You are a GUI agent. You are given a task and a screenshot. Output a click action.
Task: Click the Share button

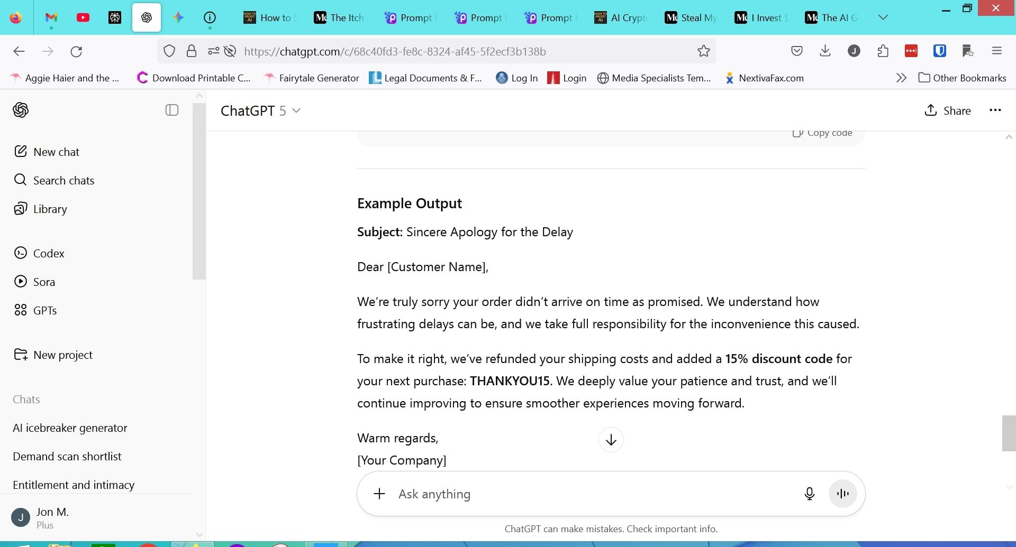pyautogui.click(x=948, y=110)
